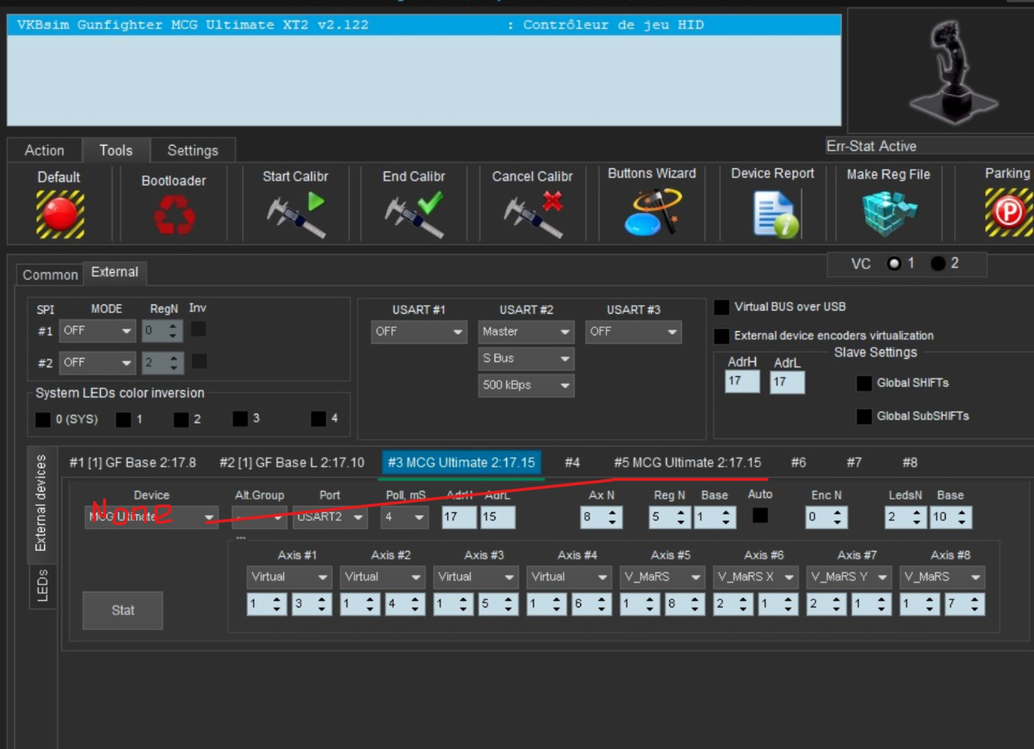Click the joystick device image
Image resolution: width=1034 pixels, height=749 pixels.
point(954,71)
